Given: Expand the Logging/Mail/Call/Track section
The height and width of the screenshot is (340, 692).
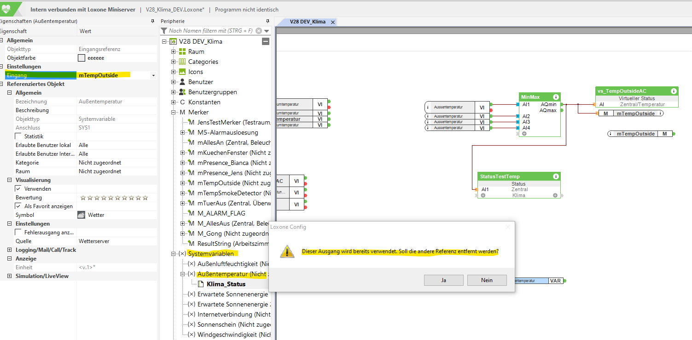Looking at the screenshot, I should coord(10,250).
